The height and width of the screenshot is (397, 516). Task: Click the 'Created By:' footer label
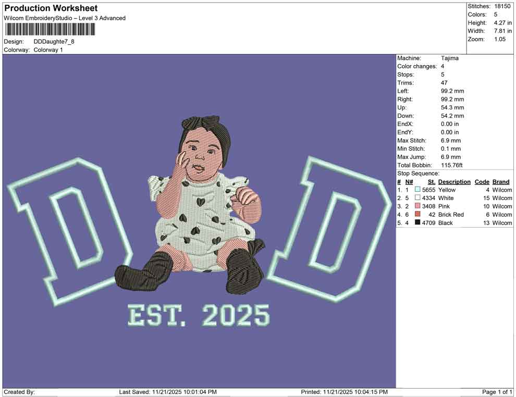click(x=19, y=392)
